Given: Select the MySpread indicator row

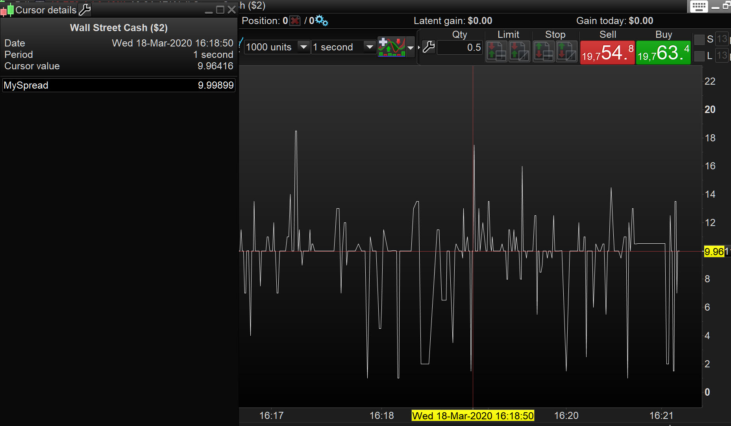Looking at the screenshot, I should (119, 85).
